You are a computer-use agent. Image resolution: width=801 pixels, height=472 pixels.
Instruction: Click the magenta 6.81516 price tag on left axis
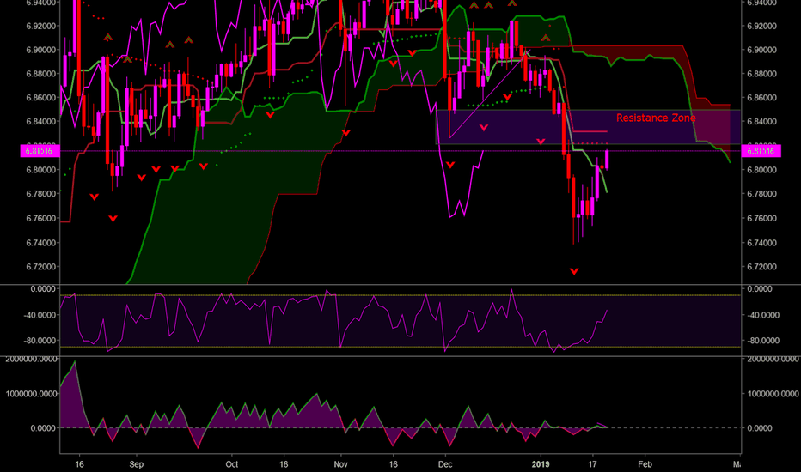(x=40, y=150)
